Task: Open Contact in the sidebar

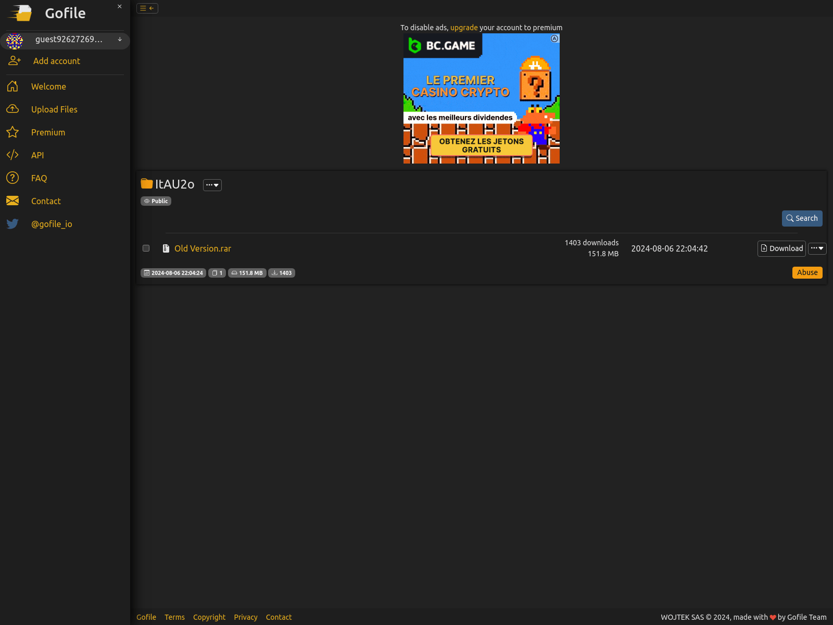Action: [x=46, y=201]
